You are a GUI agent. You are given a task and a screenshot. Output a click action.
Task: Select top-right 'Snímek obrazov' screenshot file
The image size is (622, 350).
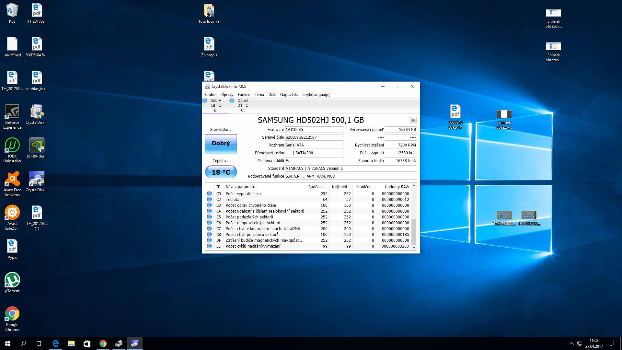[553, 18]
